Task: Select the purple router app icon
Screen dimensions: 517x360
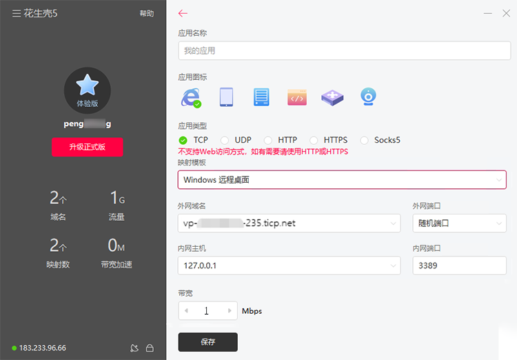Action: coord(332,98)
